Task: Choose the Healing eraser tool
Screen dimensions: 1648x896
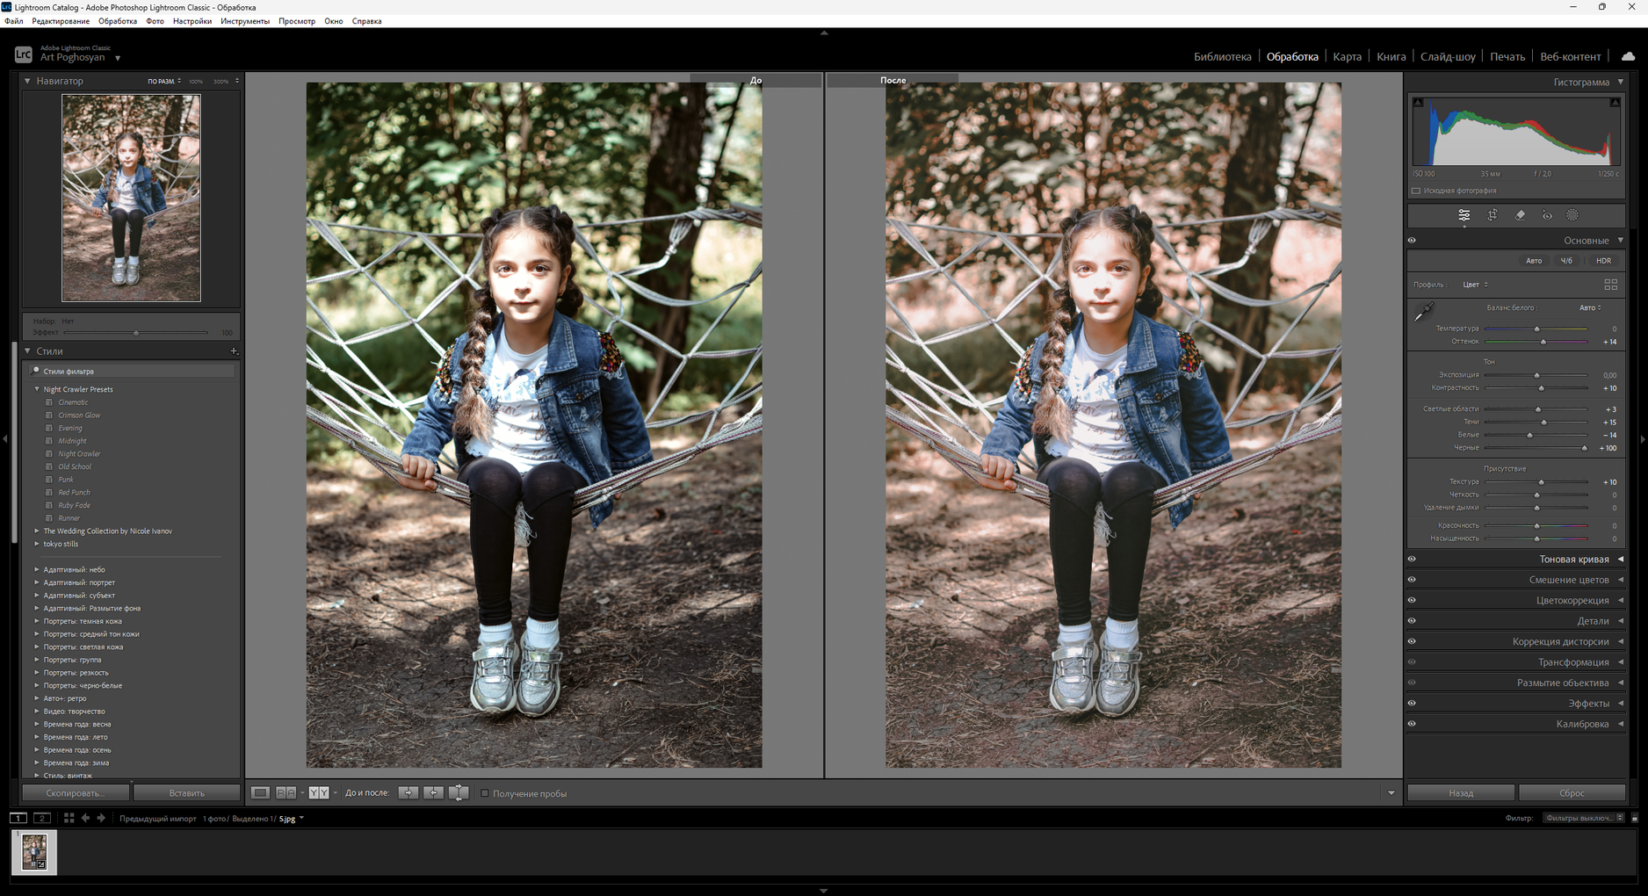Action: tap(1520, 215)
